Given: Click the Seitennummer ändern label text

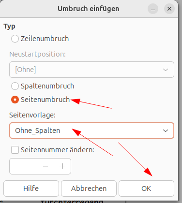Looking at the screenshot, I should (x=58, y=150).
